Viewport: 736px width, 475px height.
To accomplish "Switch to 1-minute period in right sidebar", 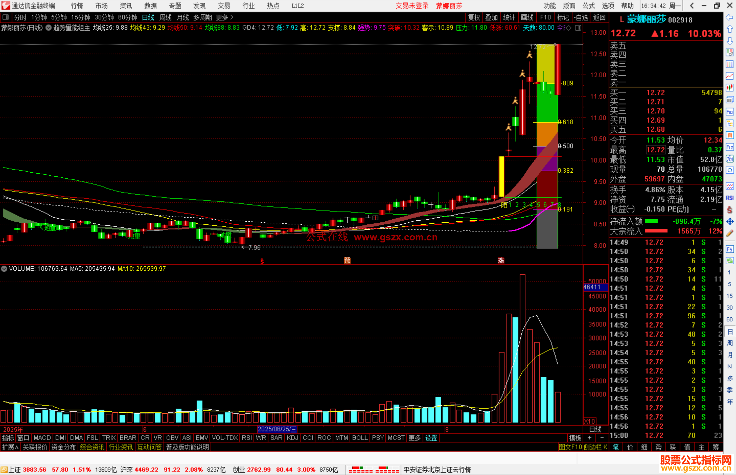I will 730,272.
